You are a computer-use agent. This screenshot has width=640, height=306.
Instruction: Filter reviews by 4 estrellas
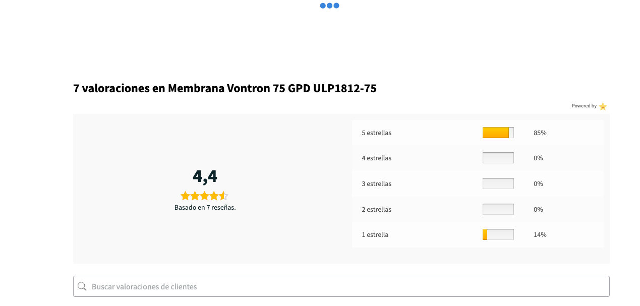coord(478,158)
